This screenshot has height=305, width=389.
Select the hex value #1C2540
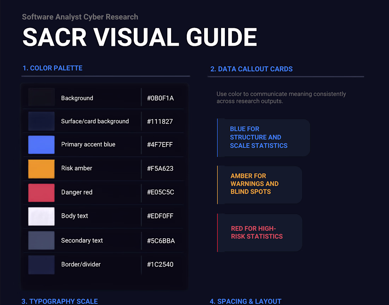[x=160, y=264]
